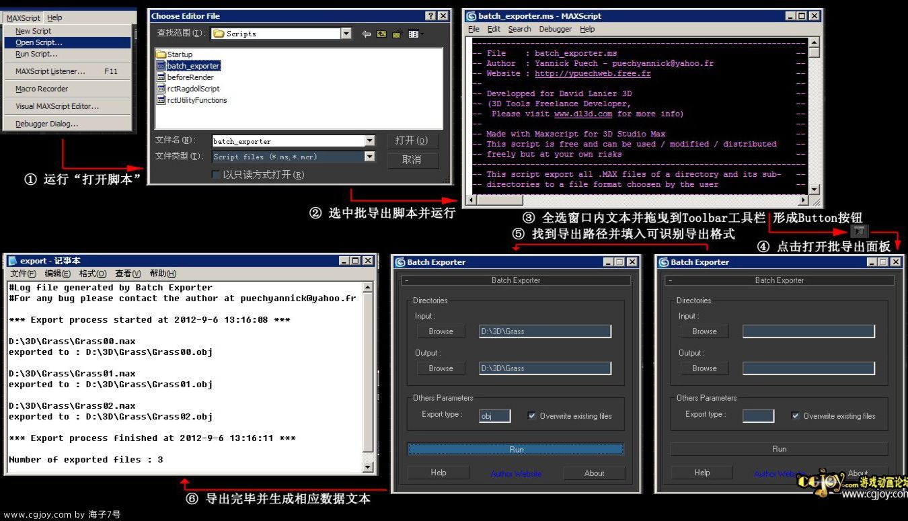Click the 取消 cancel button
The image size is (908, 521).
pos(412,160)
